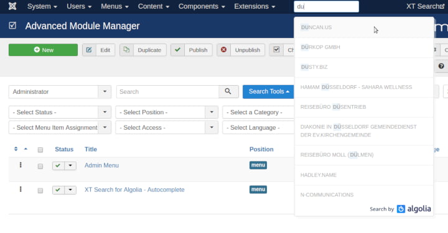Collapse the Search Tools panel

(x=269, y=91)
